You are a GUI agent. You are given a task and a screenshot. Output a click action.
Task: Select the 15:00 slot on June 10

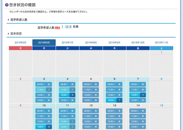point(44,127)
